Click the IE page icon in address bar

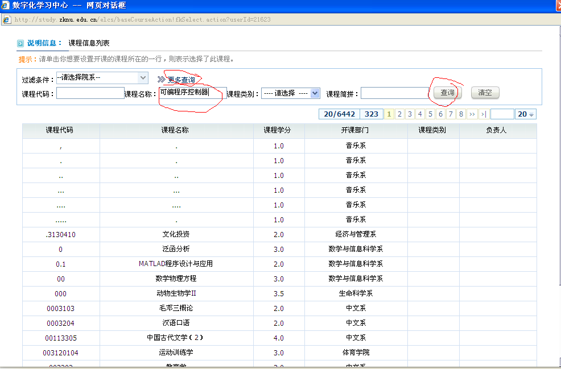coord(6,19)
